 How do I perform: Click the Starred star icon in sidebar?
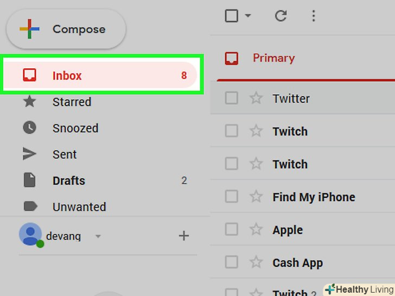[x=30, y=101]
